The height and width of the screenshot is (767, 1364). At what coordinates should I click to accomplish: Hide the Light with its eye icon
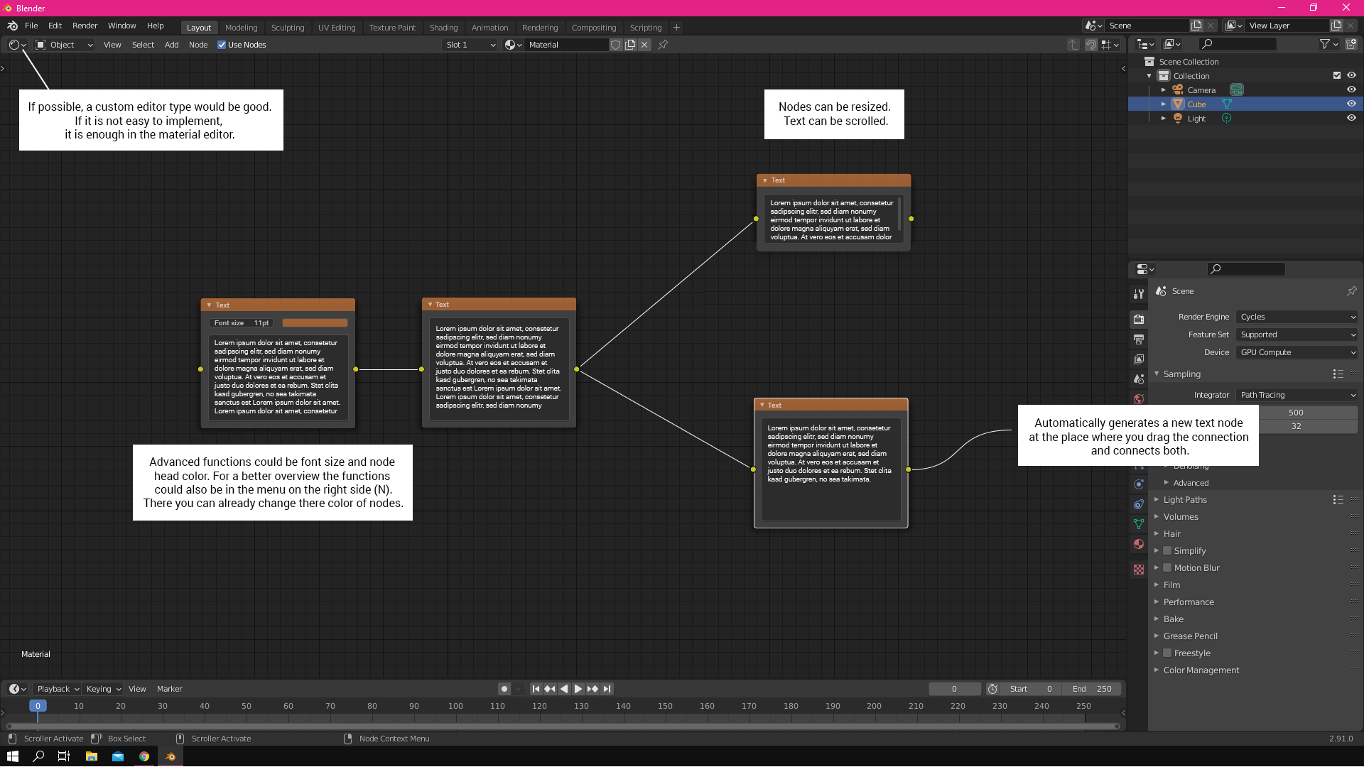coord(1351,118)
